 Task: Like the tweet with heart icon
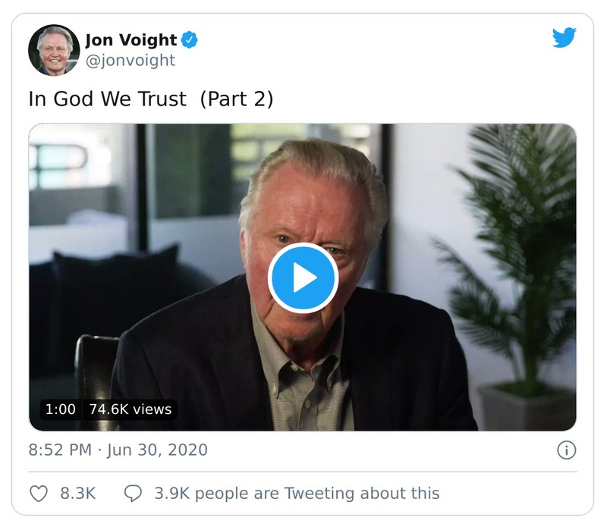[39, 494]
